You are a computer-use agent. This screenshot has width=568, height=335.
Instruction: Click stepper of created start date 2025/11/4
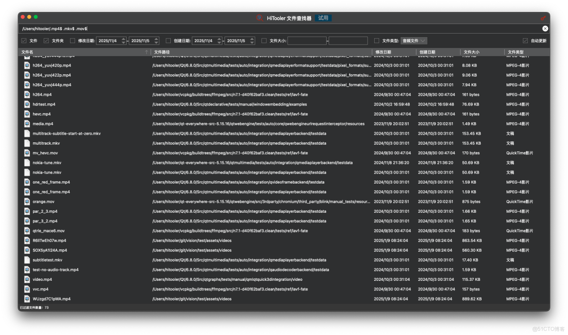pyautogui.click(x=219, y=41)
